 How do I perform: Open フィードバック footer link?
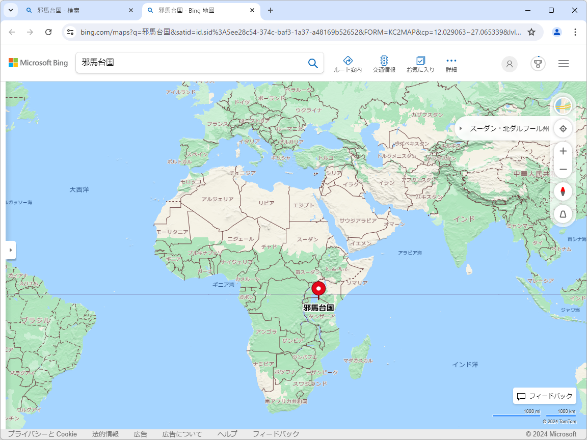point(276,434)
